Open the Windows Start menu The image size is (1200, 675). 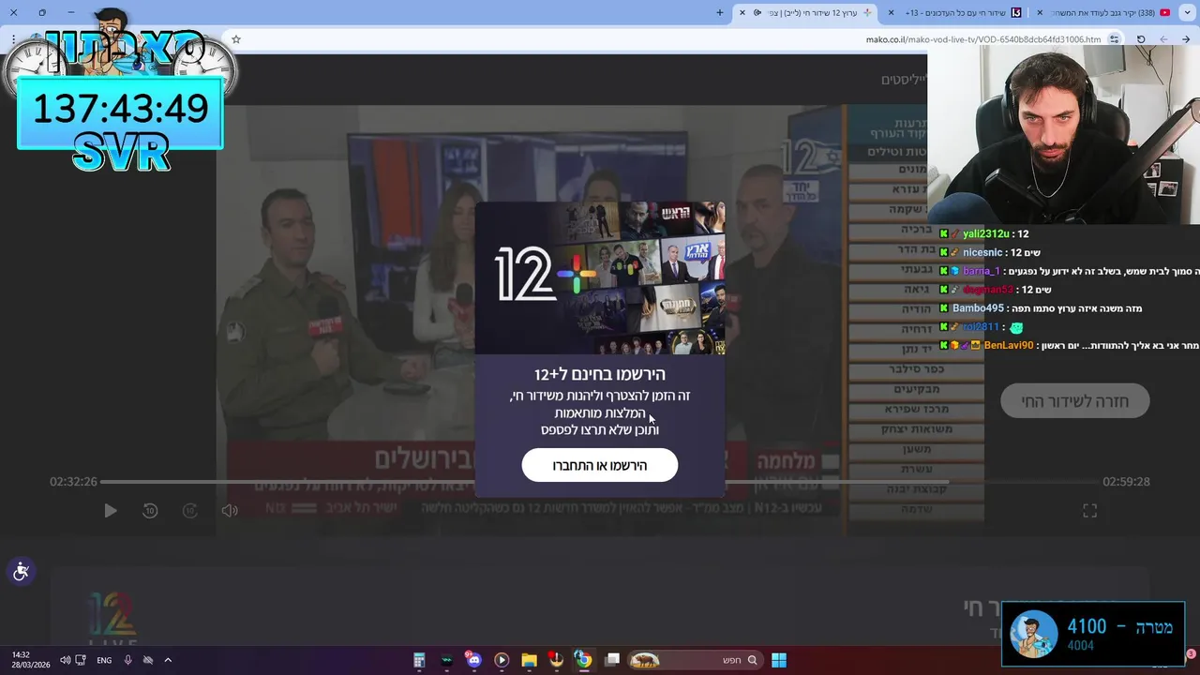[x=779, y=660]
